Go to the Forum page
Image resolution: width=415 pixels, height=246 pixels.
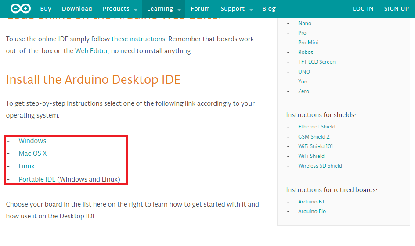coord(200,8)
